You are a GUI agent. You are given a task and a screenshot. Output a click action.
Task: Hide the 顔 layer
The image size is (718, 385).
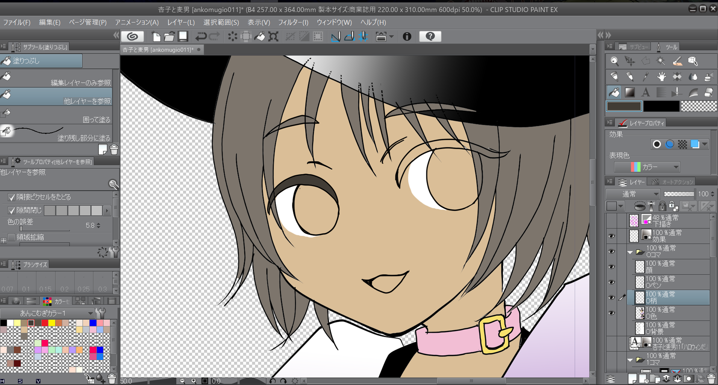(x=612, y=267)
